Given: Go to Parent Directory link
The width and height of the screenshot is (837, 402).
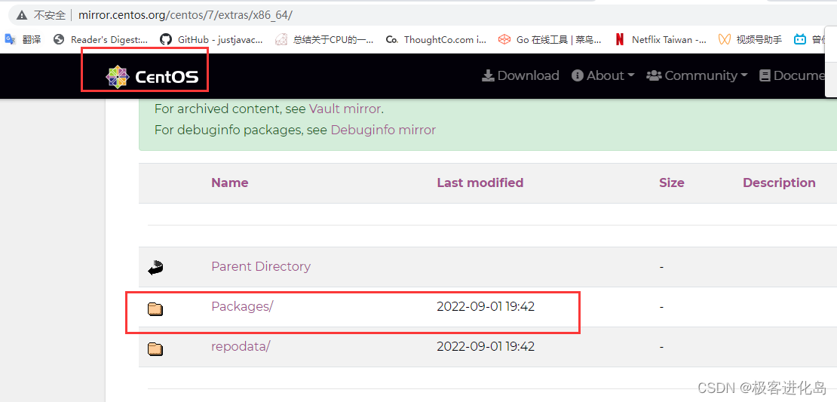Looking at the screenshot, I should coord(261,266).
